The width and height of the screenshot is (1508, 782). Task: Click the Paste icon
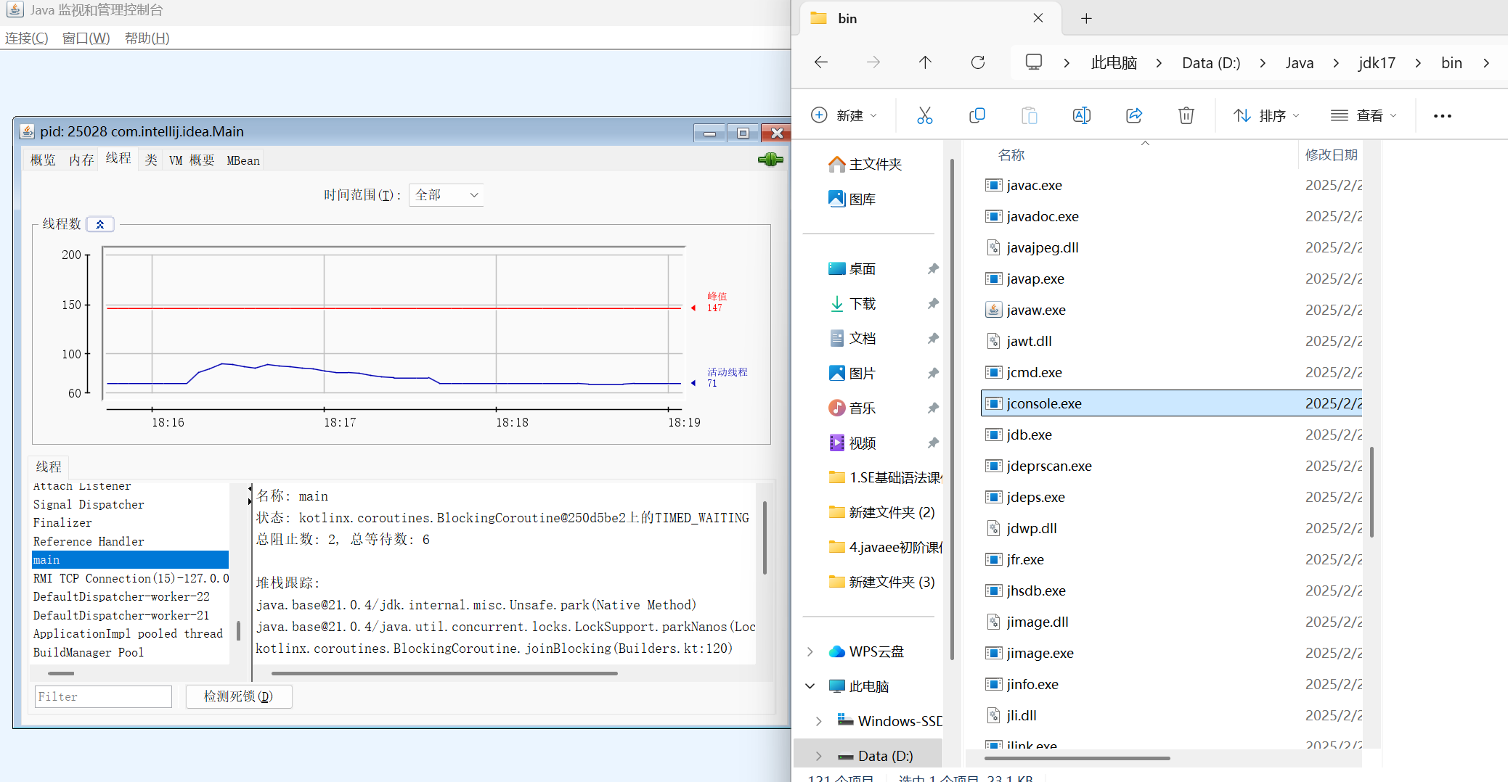1030,115
